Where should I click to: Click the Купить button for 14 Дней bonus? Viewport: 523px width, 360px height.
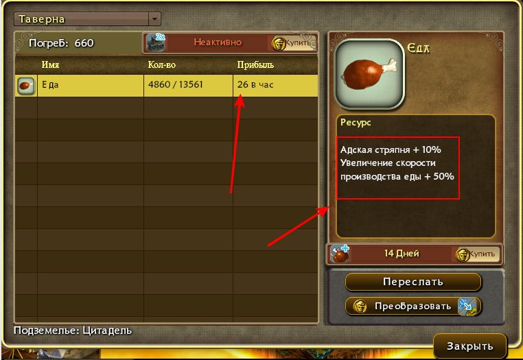pos(476,254)
